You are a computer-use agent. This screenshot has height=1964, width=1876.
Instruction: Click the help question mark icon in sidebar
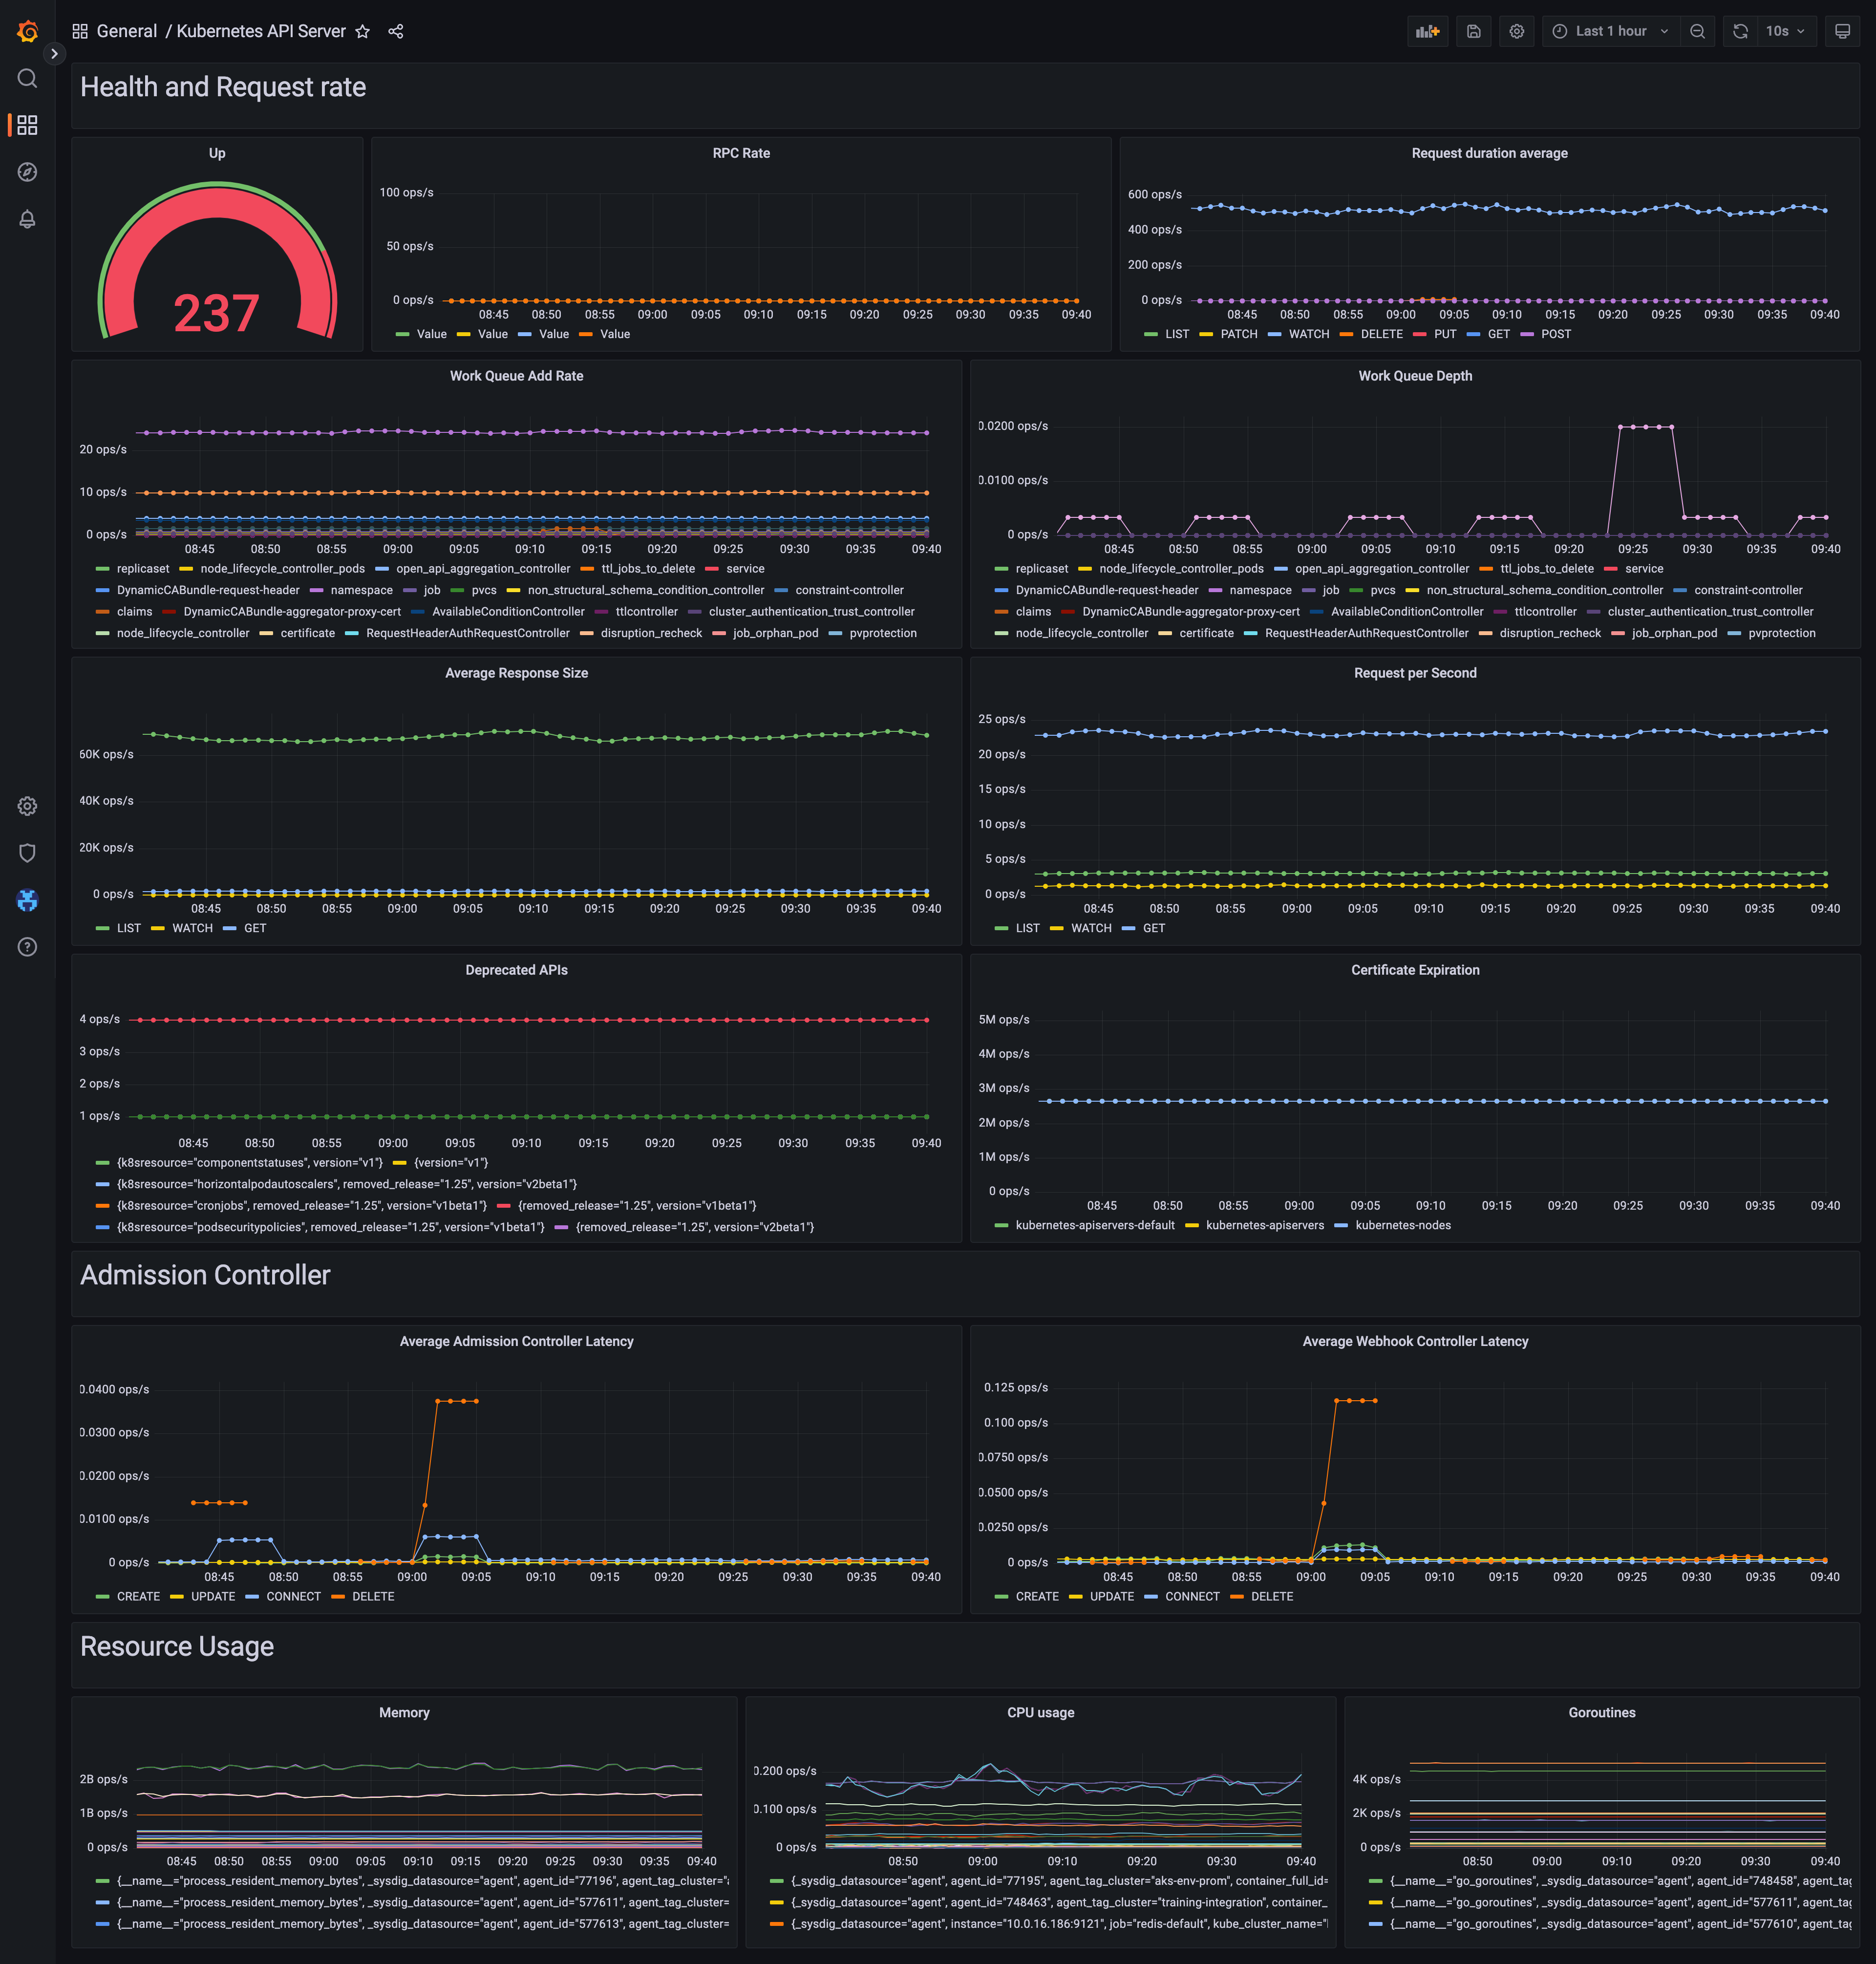(26, 947)
